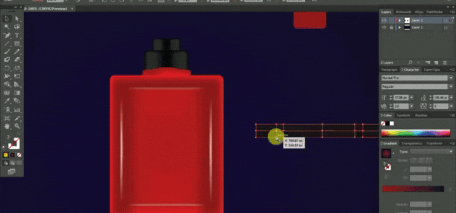
Task: Click the red-to-dark gradient slider bar
Action: 413,189
